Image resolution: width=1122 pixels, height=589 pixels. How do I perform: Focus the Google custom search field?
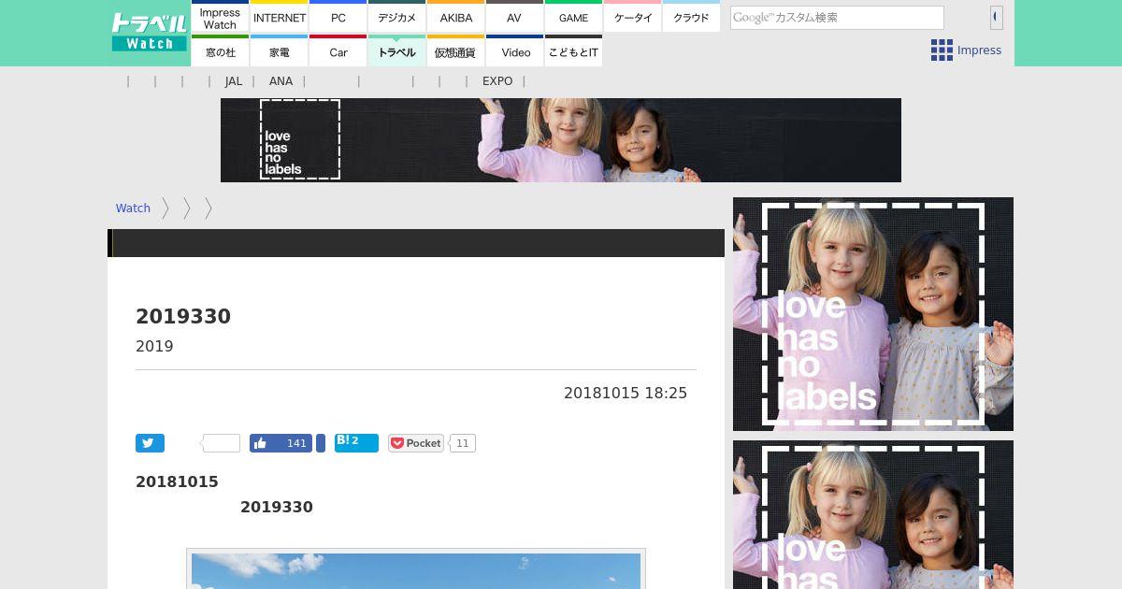[x=837, y=18]
